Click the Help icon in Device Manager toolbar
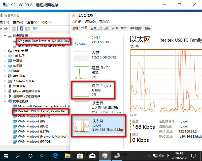 (x=22, y=29)
